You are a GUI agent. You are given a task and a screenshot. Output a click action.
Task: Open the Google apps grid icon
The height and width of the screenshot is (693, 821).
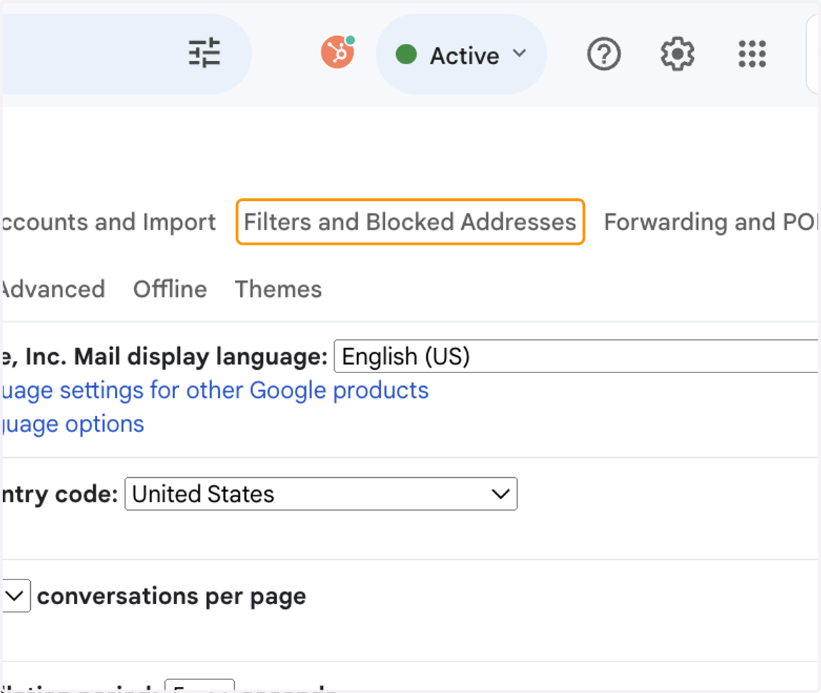(752, 54)
